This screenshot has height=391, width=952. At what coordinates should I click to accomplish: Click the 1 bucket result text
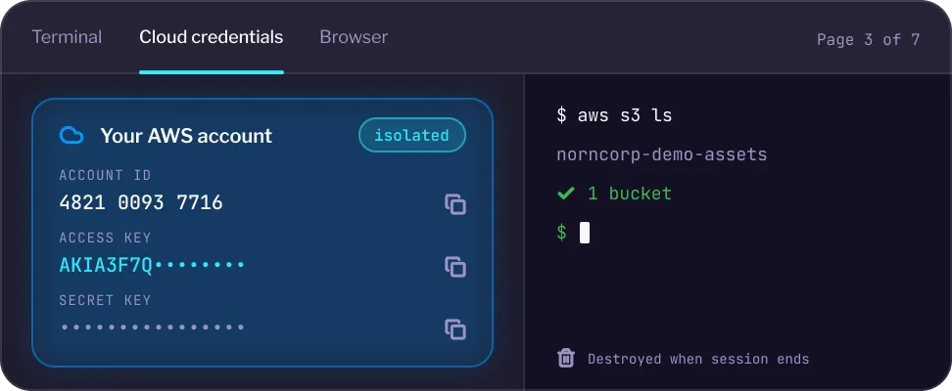(630, 194)
